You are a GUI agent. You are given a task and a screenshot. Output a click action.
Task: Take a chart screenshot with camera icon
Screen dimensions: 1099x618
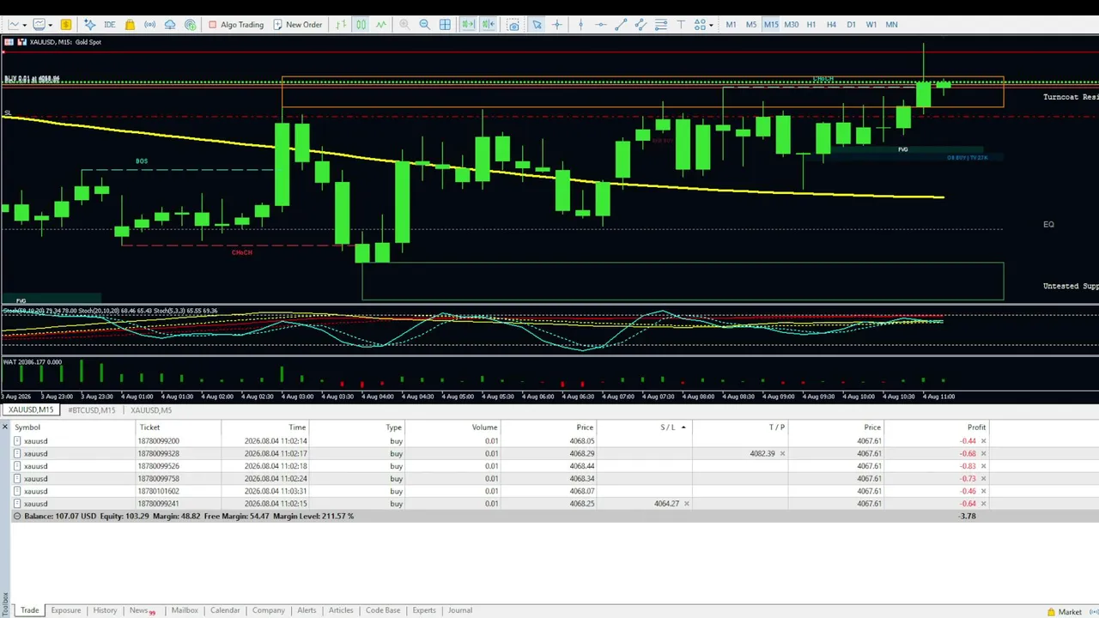(513, 24)
